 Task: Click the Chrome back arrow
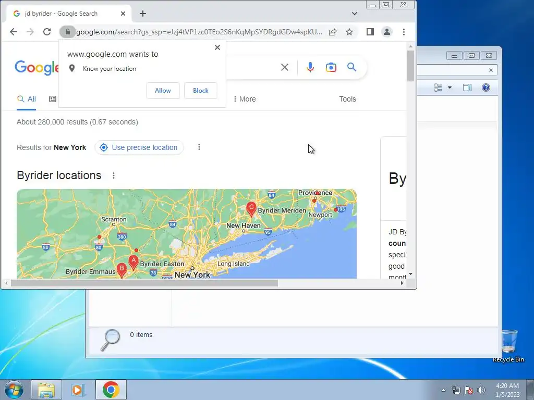(x=13, y=32)
